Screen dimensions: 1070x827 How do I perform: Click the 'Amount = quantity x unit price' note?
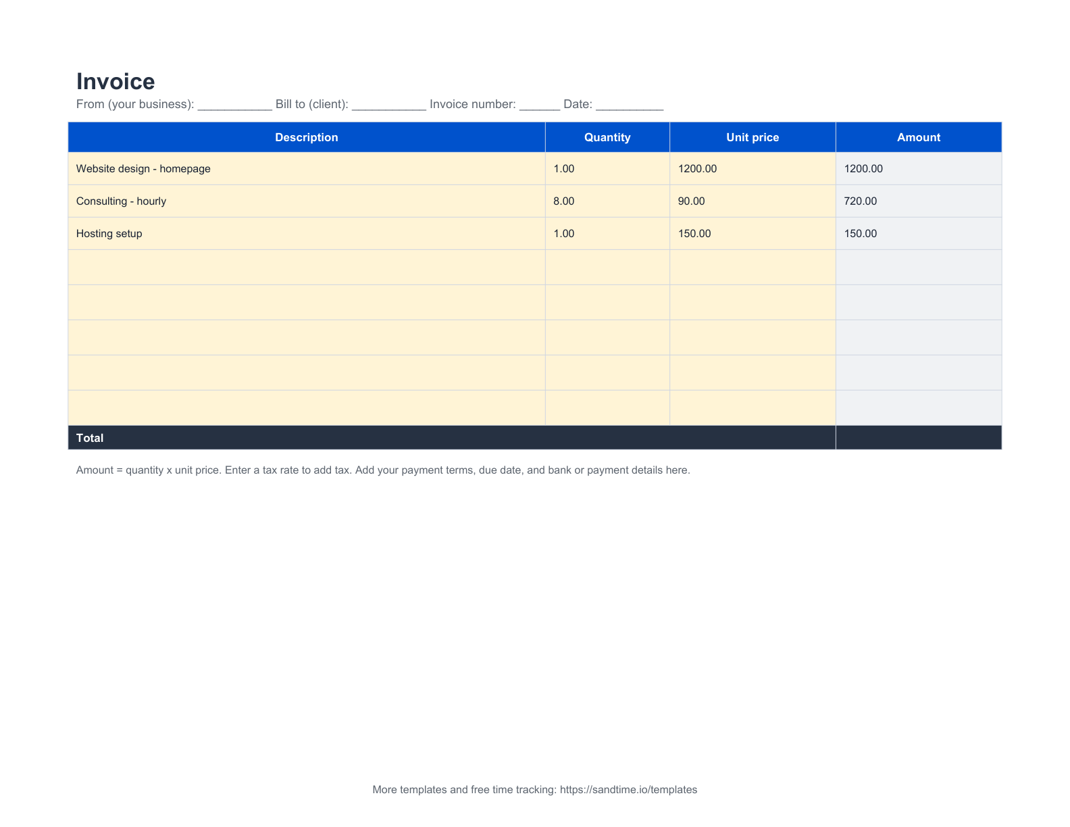tap(383, 470)
